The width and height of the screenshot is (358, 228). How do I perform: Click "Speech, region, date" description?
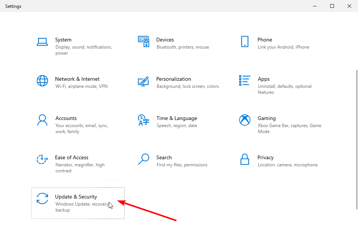(x=177, y=126)
